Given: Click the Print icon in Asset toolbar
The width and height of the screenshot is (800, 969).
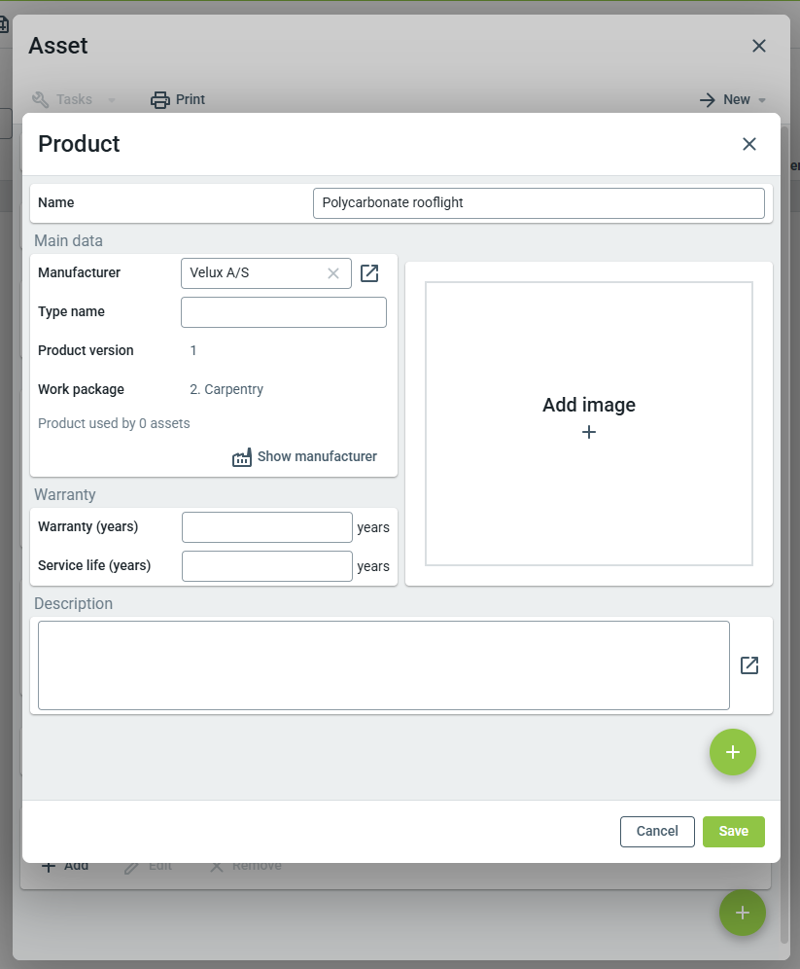Looking at the screenshot, I should pyautogui.click(x=160, y=99).
